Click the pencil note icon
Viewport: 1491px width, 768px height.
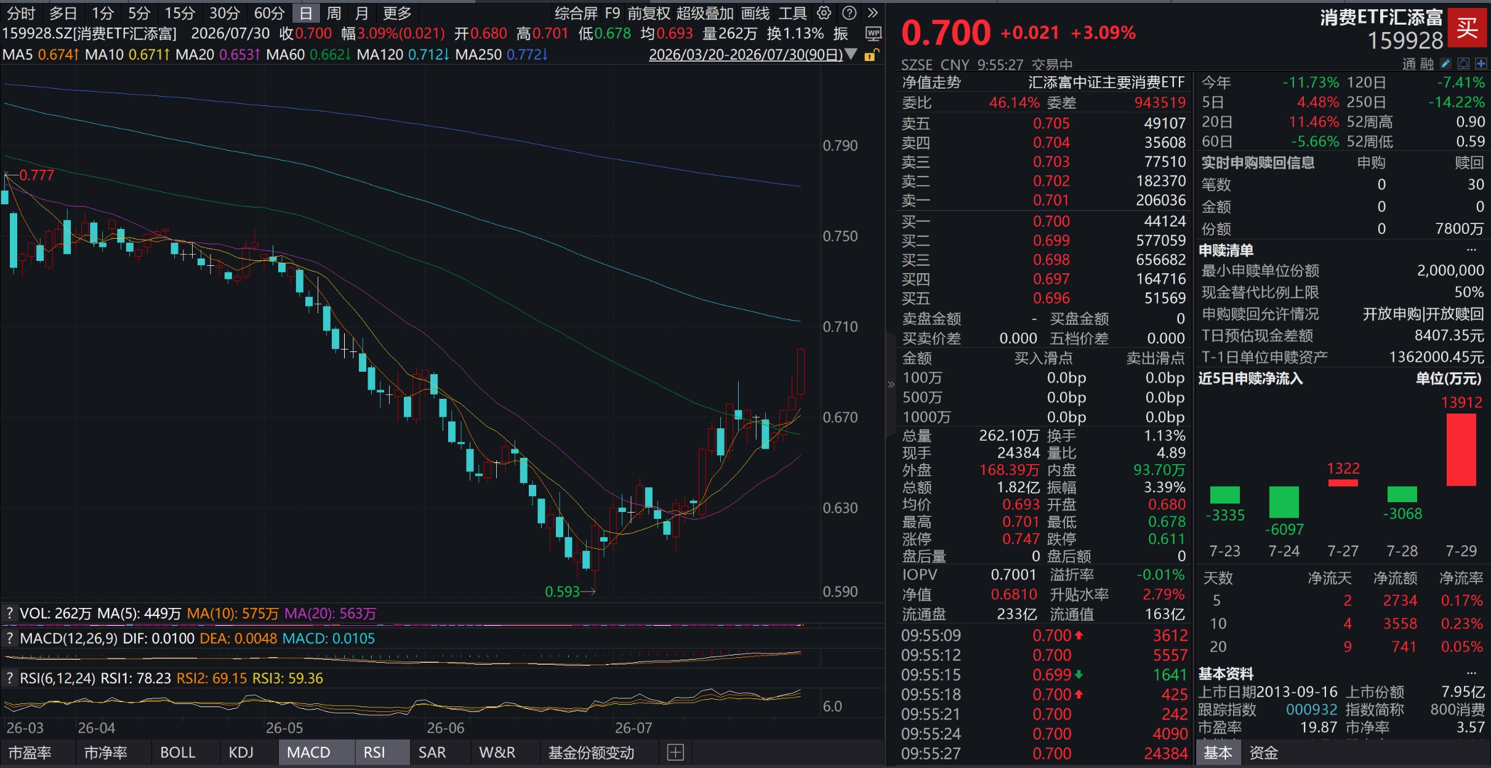coord(1446,63)
